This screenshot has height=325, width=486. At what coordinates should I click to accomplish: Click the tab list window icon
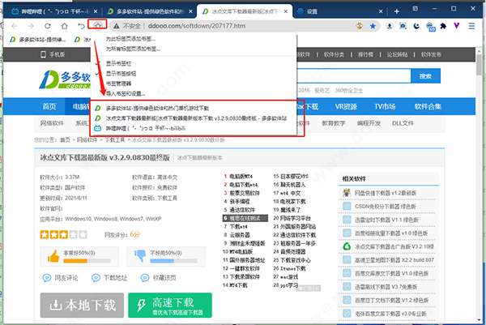point(416,8)
